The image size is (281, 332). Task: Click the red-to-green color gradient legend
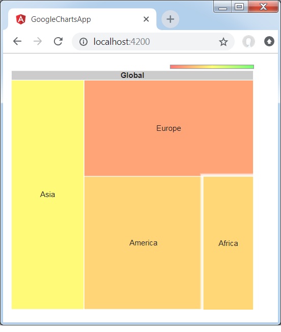click(212, 67)
